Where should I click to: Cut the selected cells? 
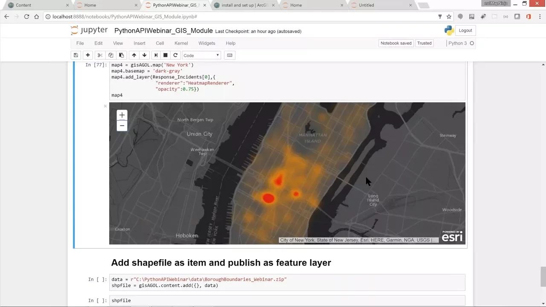click(100, 55)
